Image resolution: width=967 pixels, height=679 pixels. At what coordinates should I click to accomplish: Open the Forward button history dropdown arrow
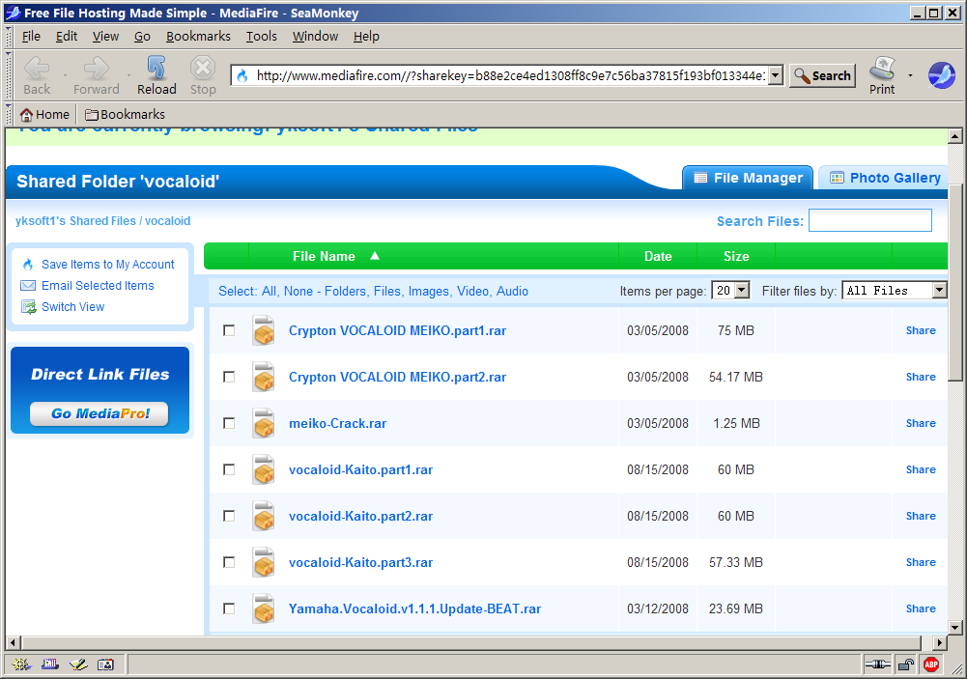[x=128, y=75]
